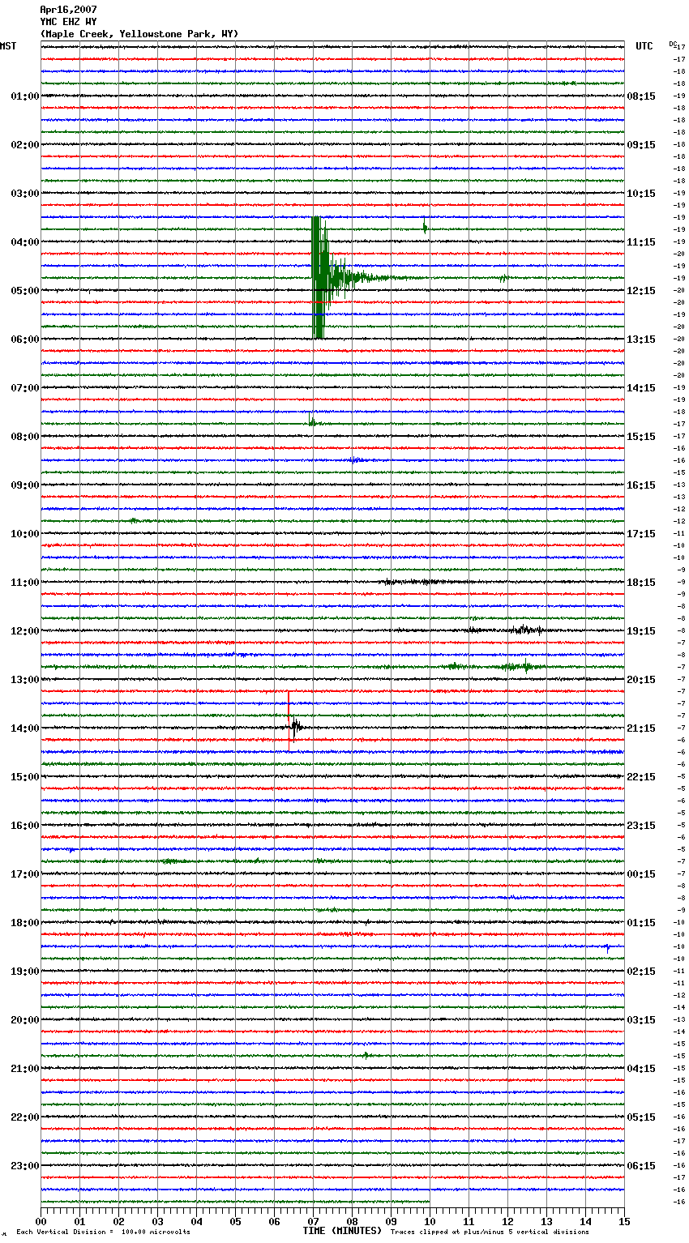Click the DC offset column header
The height and width of the screenshot is (1243, 689).
[x=673, y=43]
